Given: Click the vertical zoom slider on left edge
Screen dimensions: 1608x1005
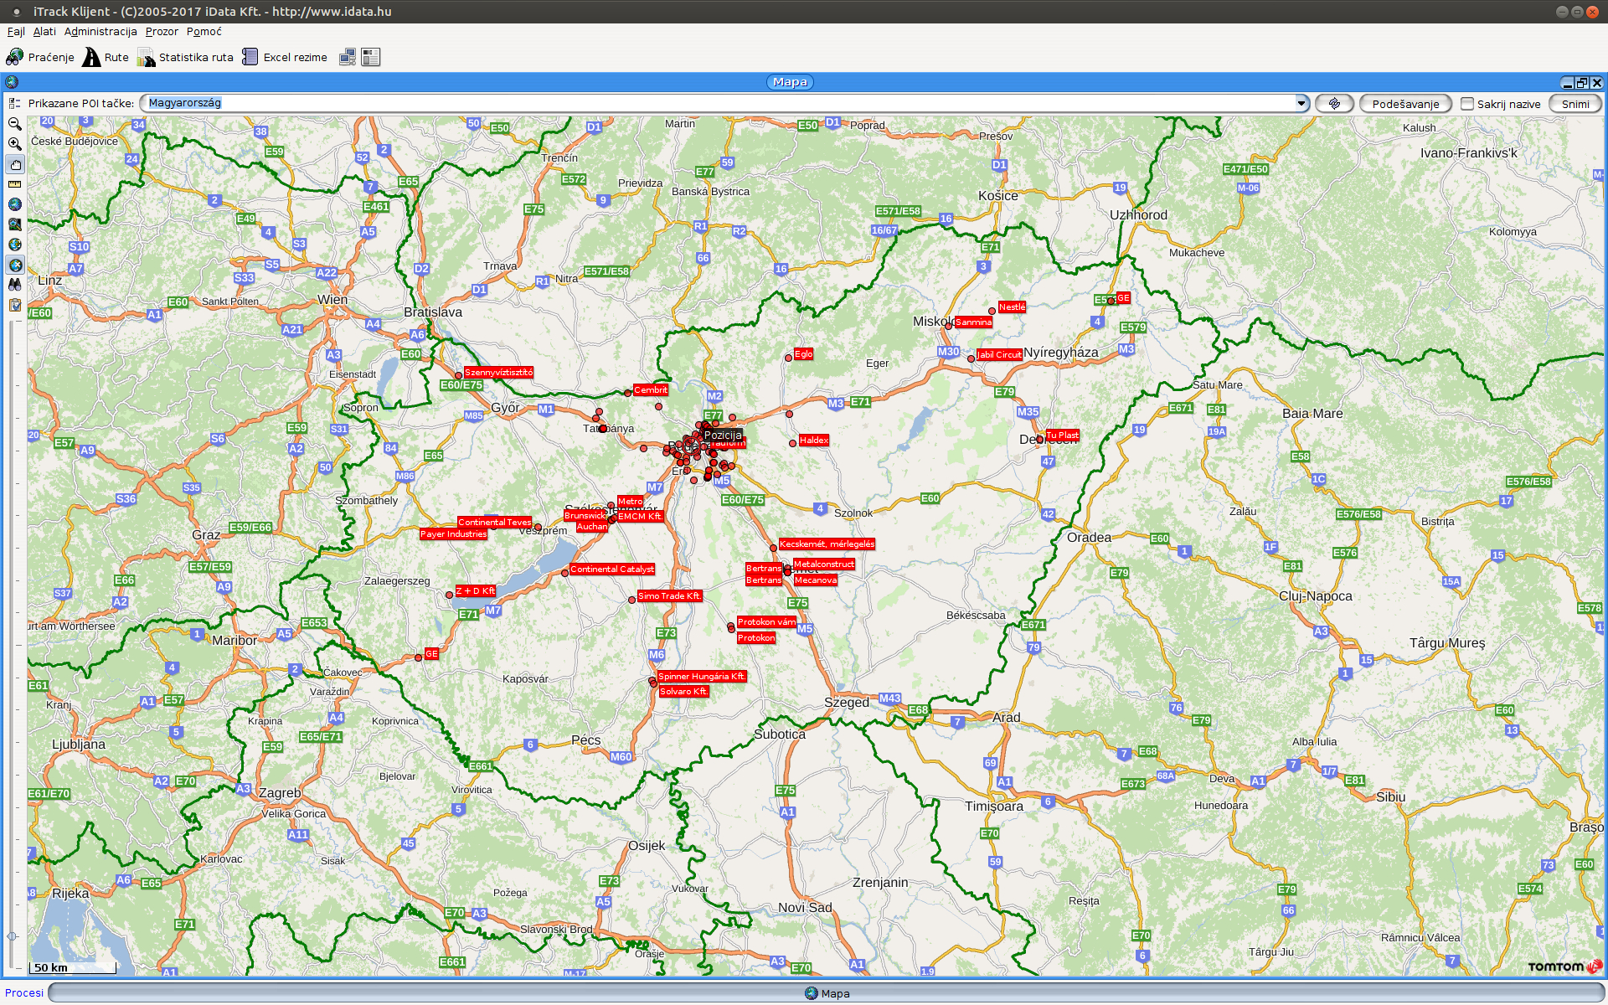Looking at the screenshot, I should click(12, 628).
